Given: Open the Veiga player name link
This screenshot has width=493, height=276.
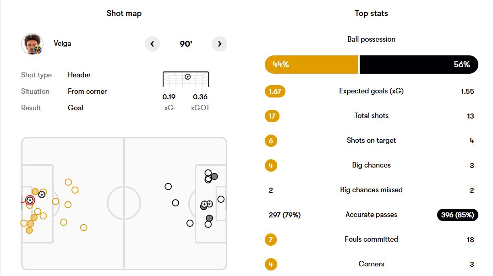Looking at the screenshot, I should (x=62, y=43).
